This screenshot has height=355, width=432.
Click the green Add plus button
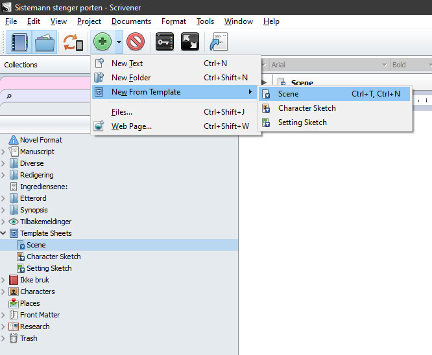click(x=102, y=42)
